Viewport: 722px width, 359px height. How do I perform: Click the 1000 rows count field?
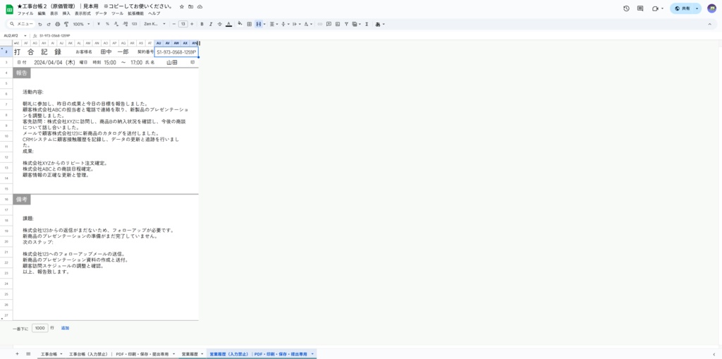tap(40, 328)
